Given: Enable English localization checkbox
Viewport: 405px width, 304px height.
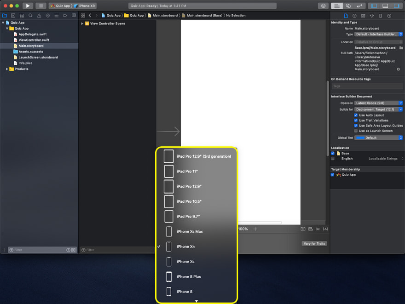Looking at the screenshot, I should coord(333,159).
